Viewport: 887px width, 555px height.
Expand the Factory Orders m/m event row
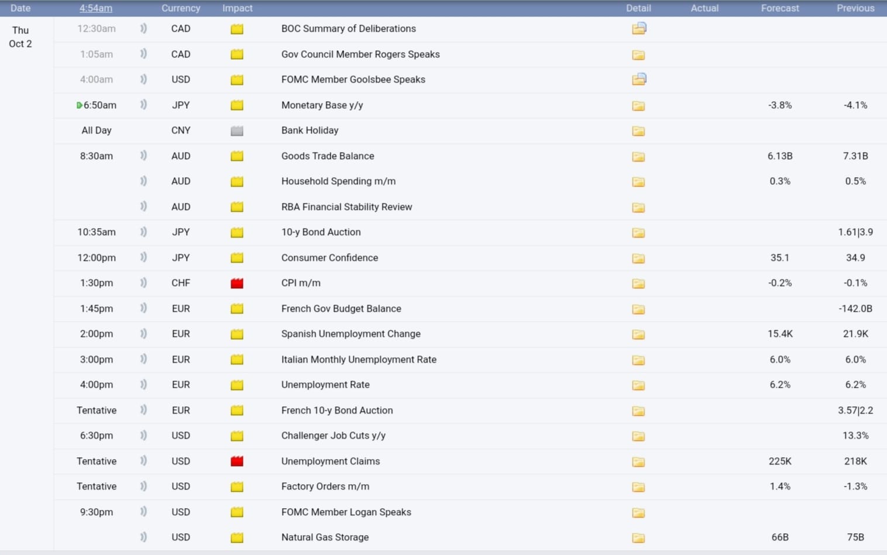[325, 487]
